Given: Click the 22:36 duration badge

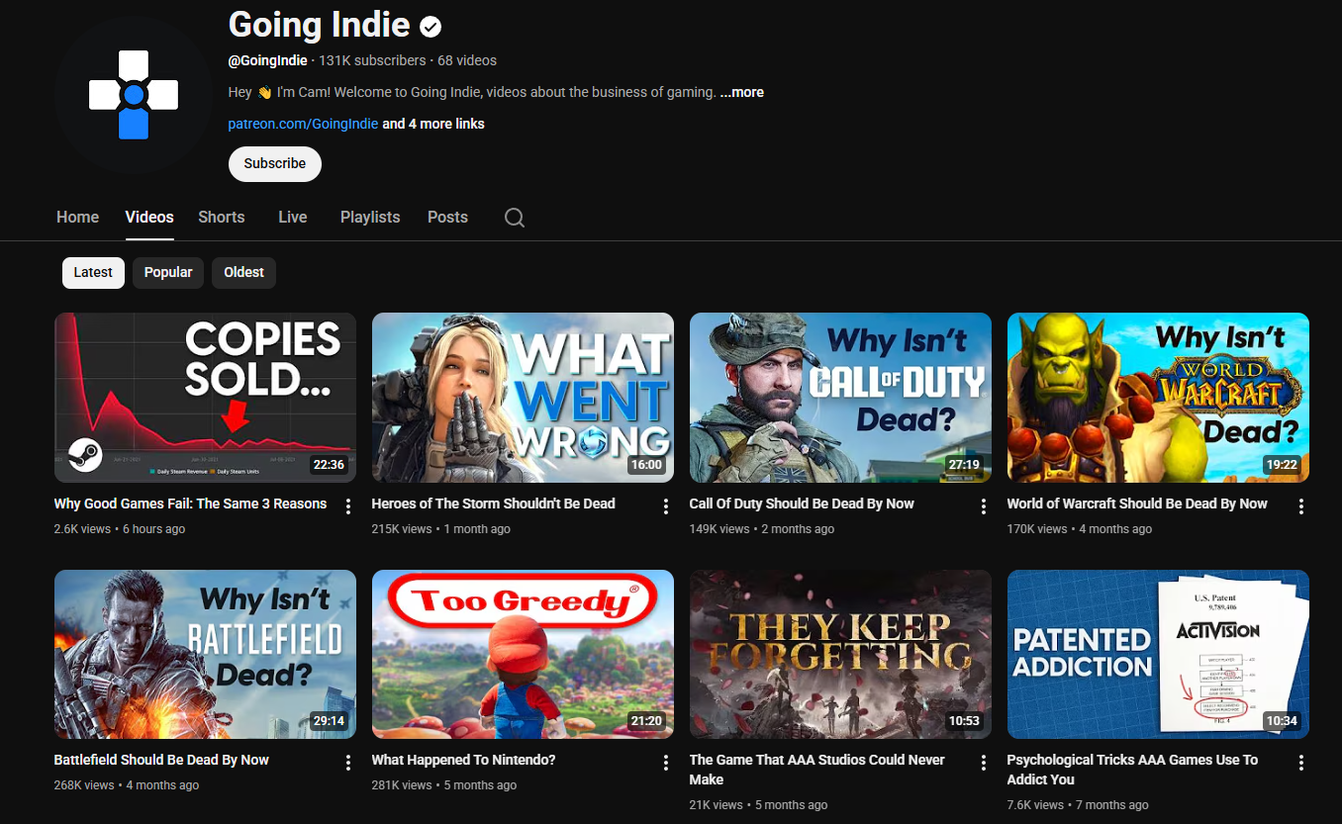Looking at the screenshot, I should pyautogui.click(x=329, y=465).
